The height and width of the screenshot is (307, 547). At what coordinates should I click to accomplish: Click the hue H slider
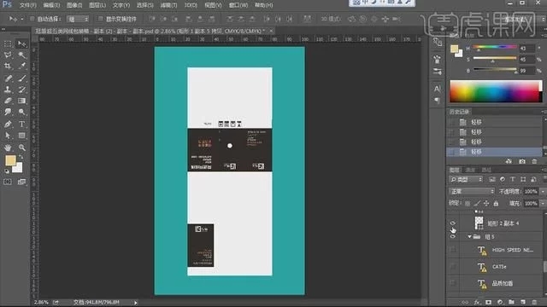495,48
